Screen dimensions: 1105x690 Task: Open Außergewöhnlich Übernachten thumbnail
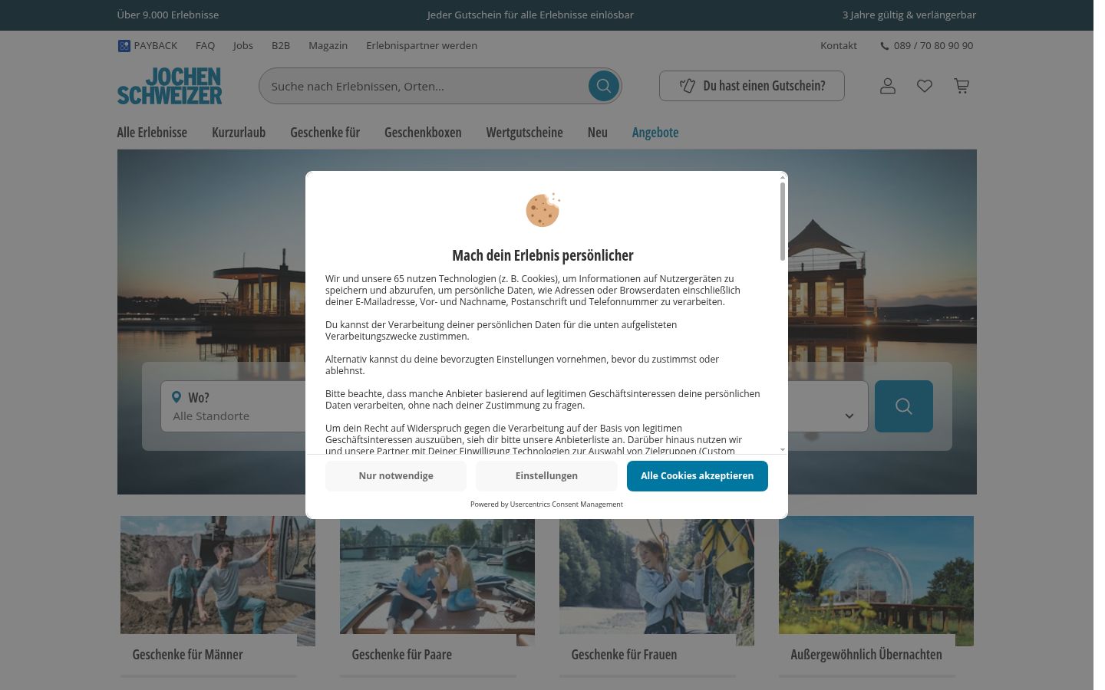[876, 581]
